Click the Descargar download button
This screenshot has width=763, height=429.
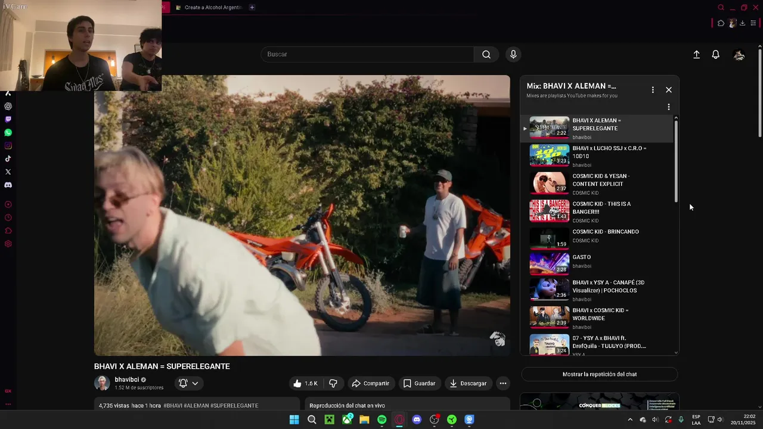point(468,384)
